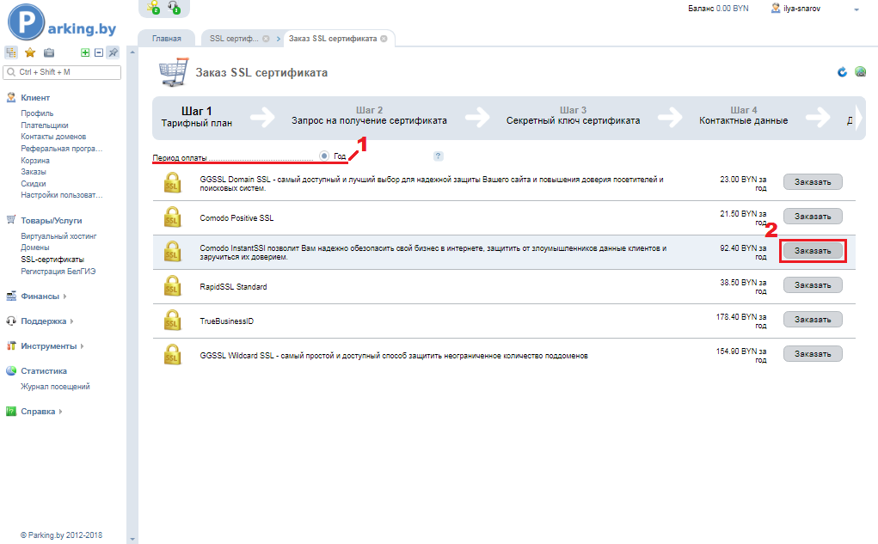
Task: Order RapidSSL Standard with Заказать
Action: pos(813,284)
